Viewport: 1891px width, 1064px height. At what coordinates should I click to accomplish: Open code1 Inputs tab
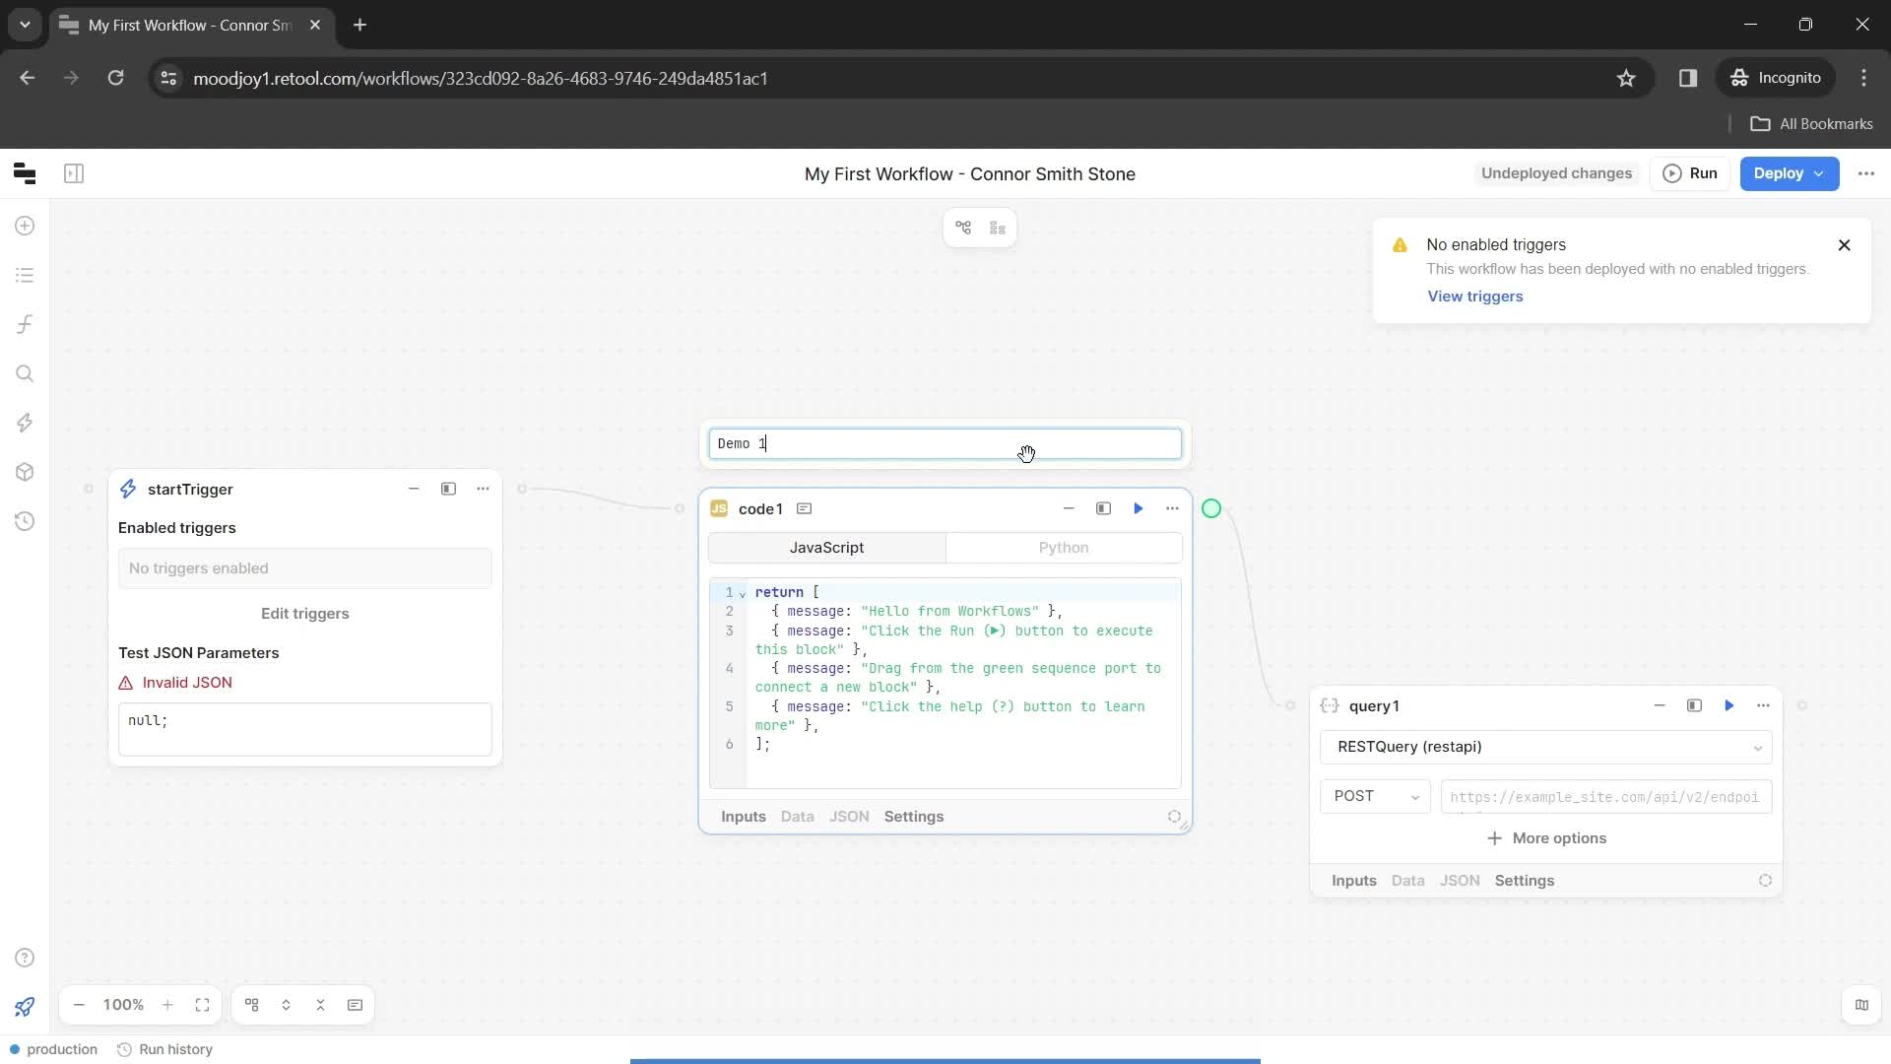tap(744, 817)
